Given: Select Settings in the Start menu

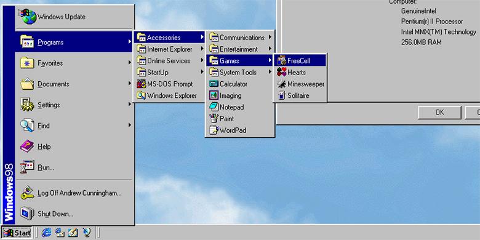Looking at the screenshot, I should coord(74,105).
